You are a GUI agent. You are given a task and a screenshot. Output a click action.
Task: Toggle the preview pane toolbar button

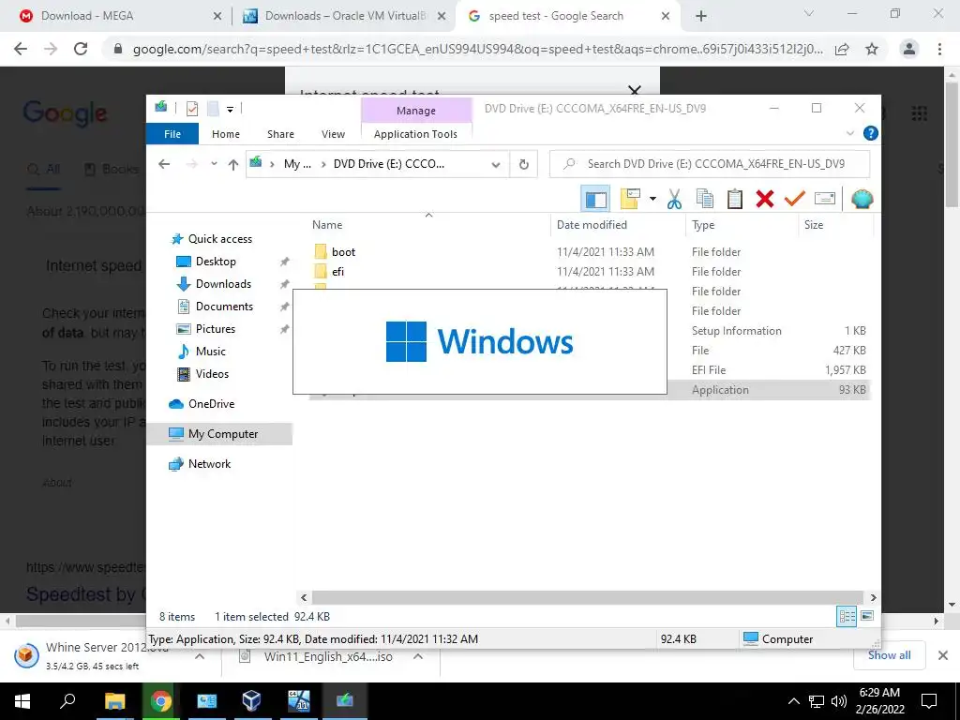click(x=595, y=199)
